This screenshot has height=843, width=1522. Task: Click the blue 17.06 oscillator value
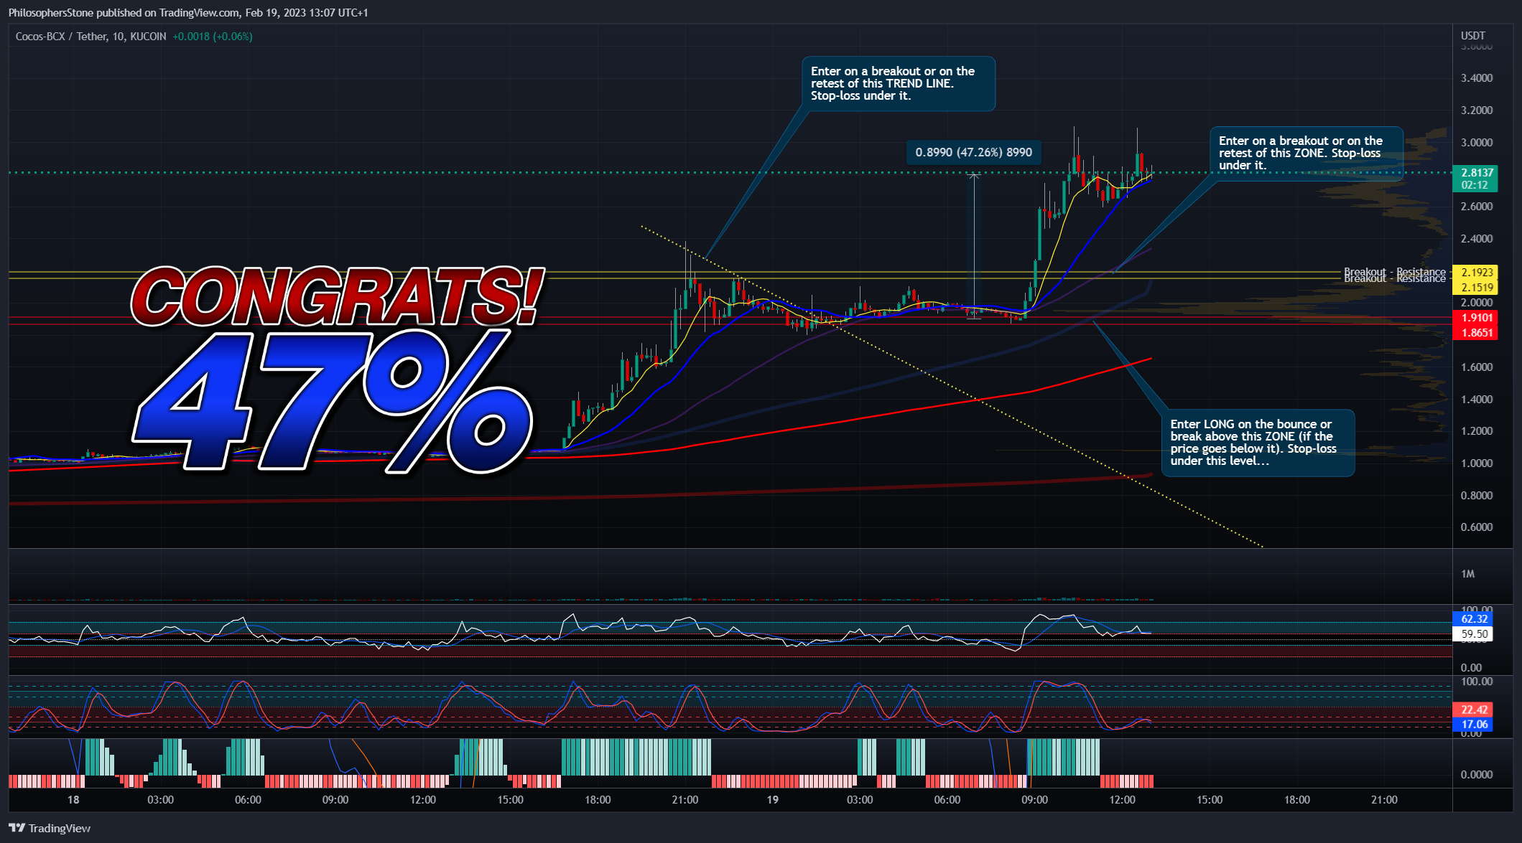pos(1474,725)
